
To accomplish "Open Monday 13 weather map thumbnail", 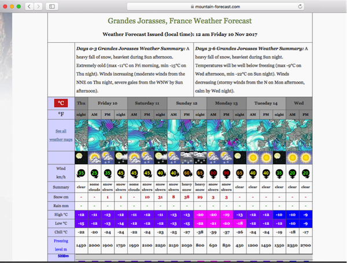I will point(227,135).
